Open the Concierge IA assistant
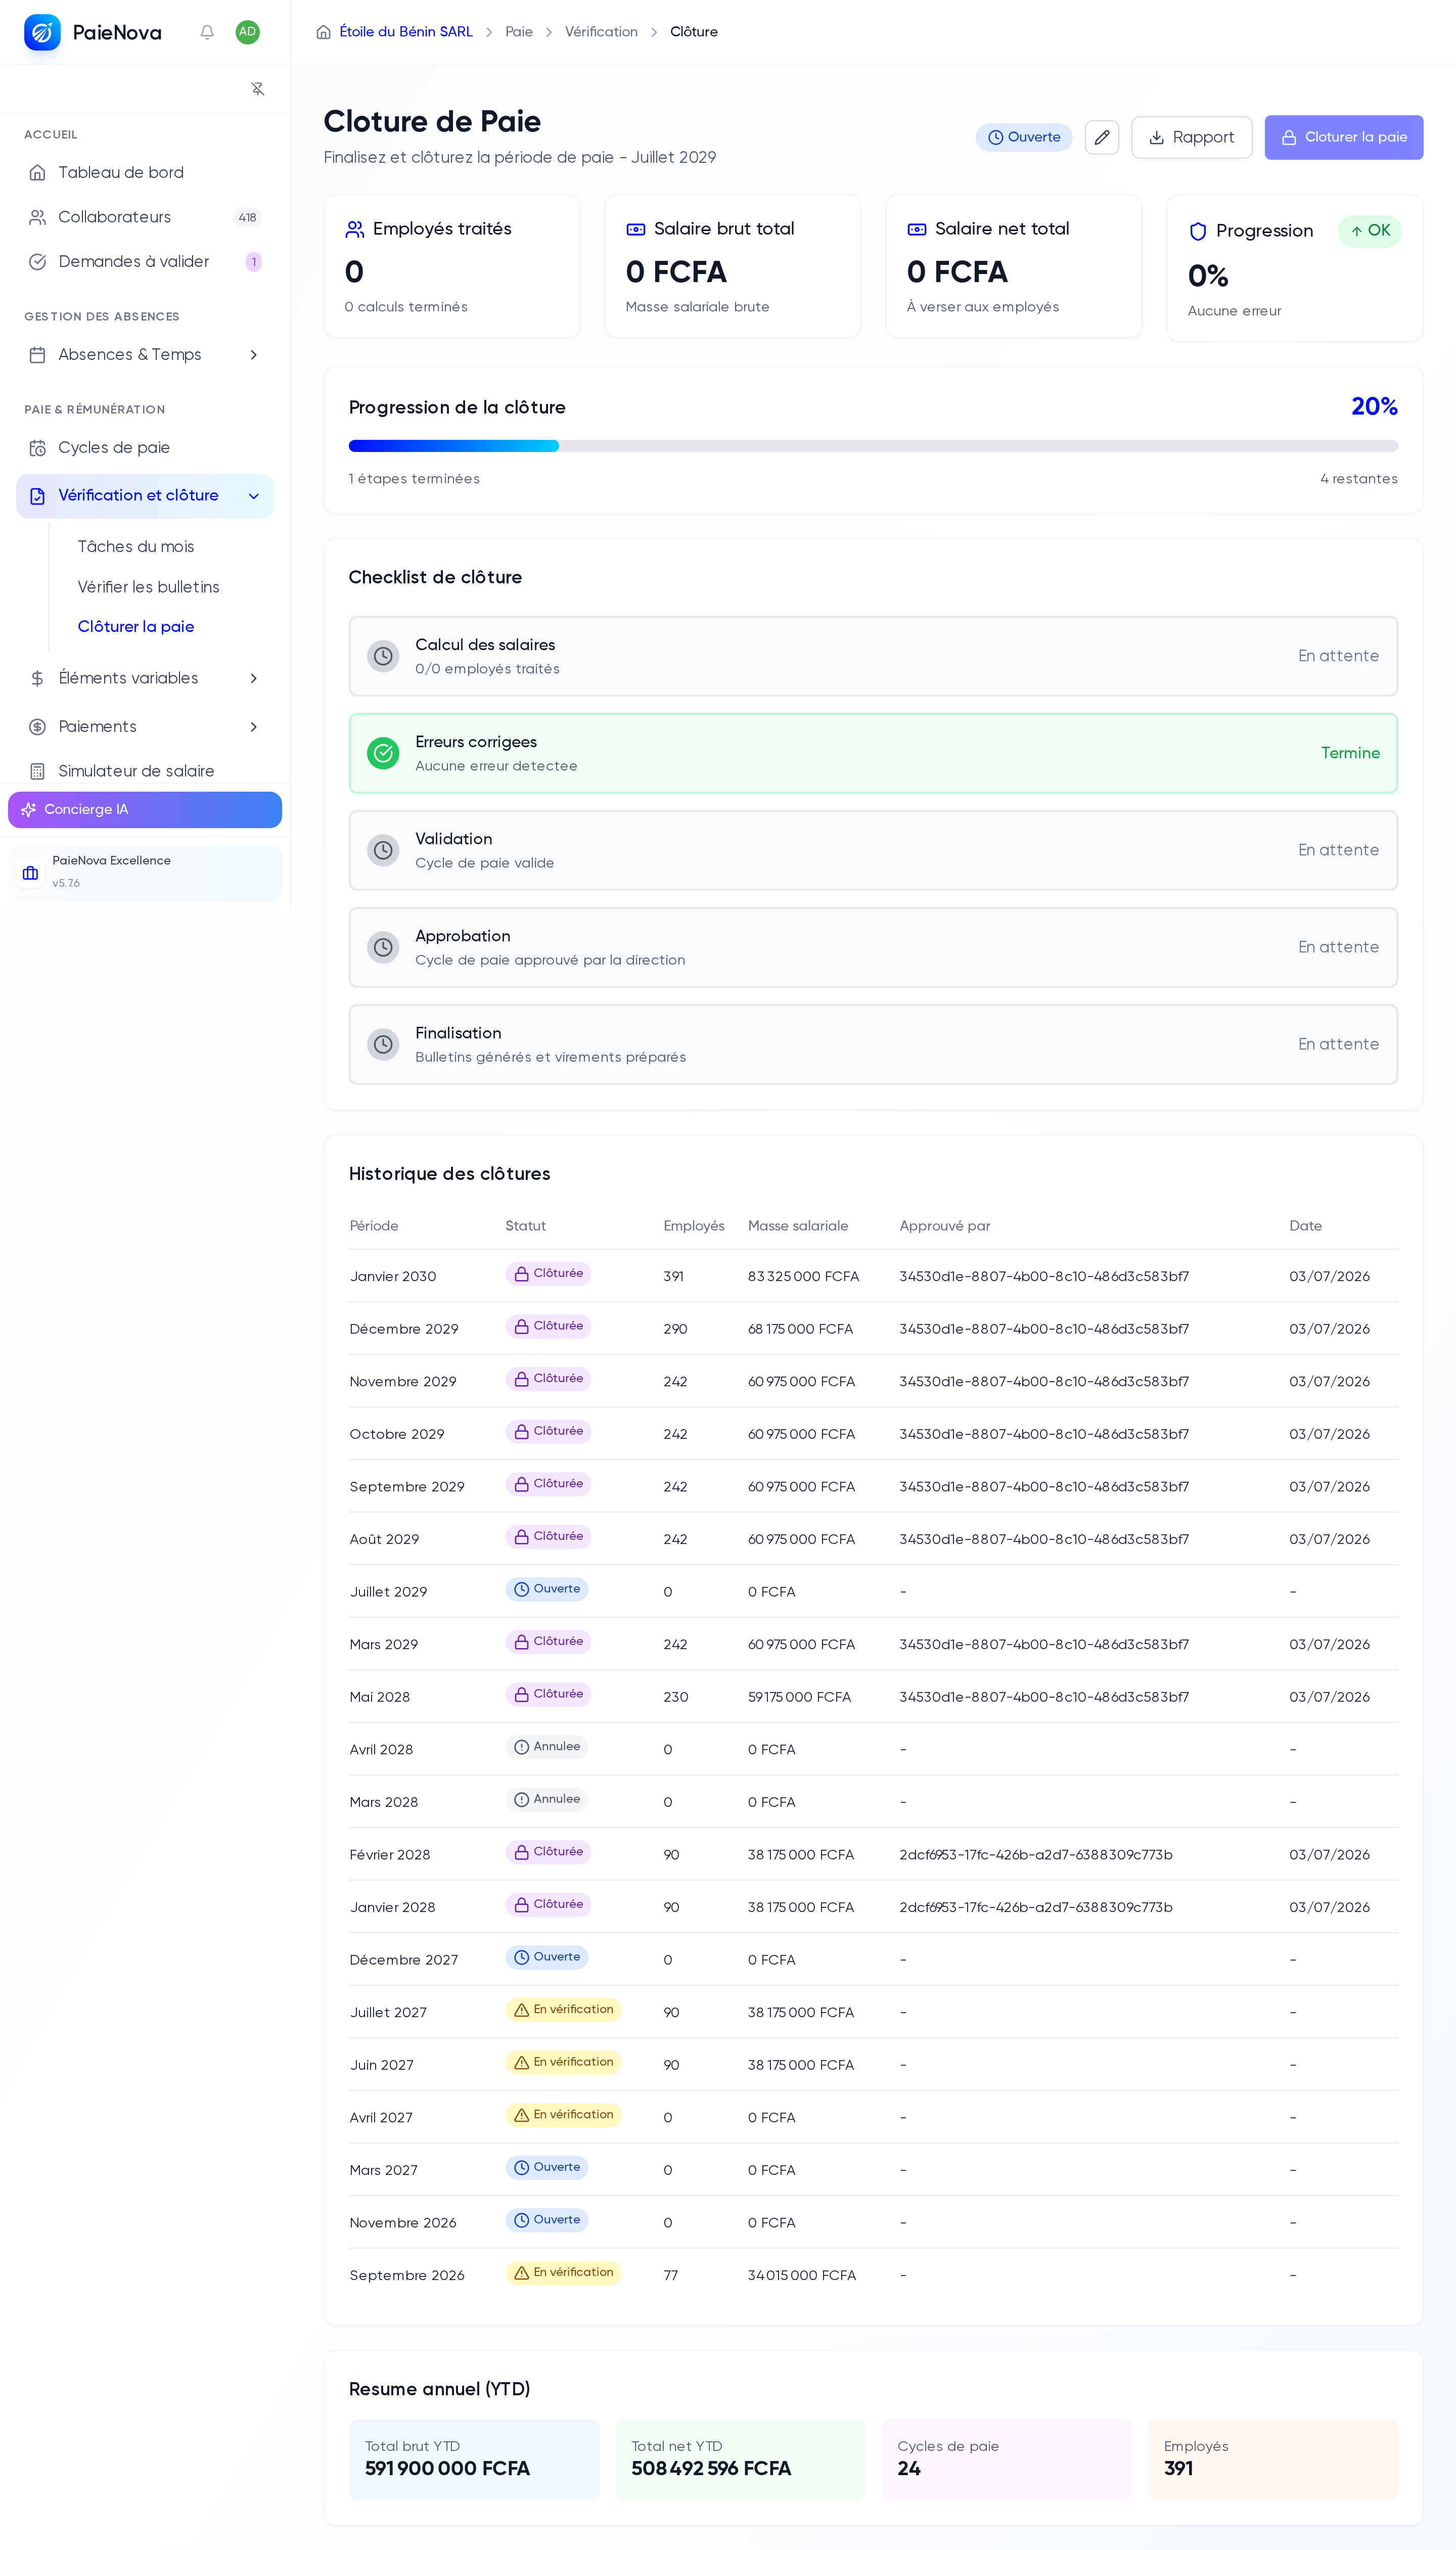Viewport: 1456px width, 2550px height. pyautogui.click(x=145, y=810)
